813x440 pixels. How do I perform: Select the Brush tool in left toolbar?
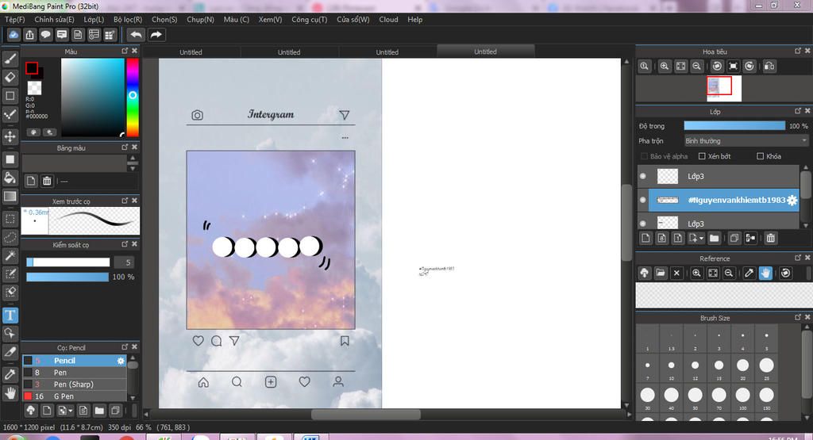click(10, 59)
